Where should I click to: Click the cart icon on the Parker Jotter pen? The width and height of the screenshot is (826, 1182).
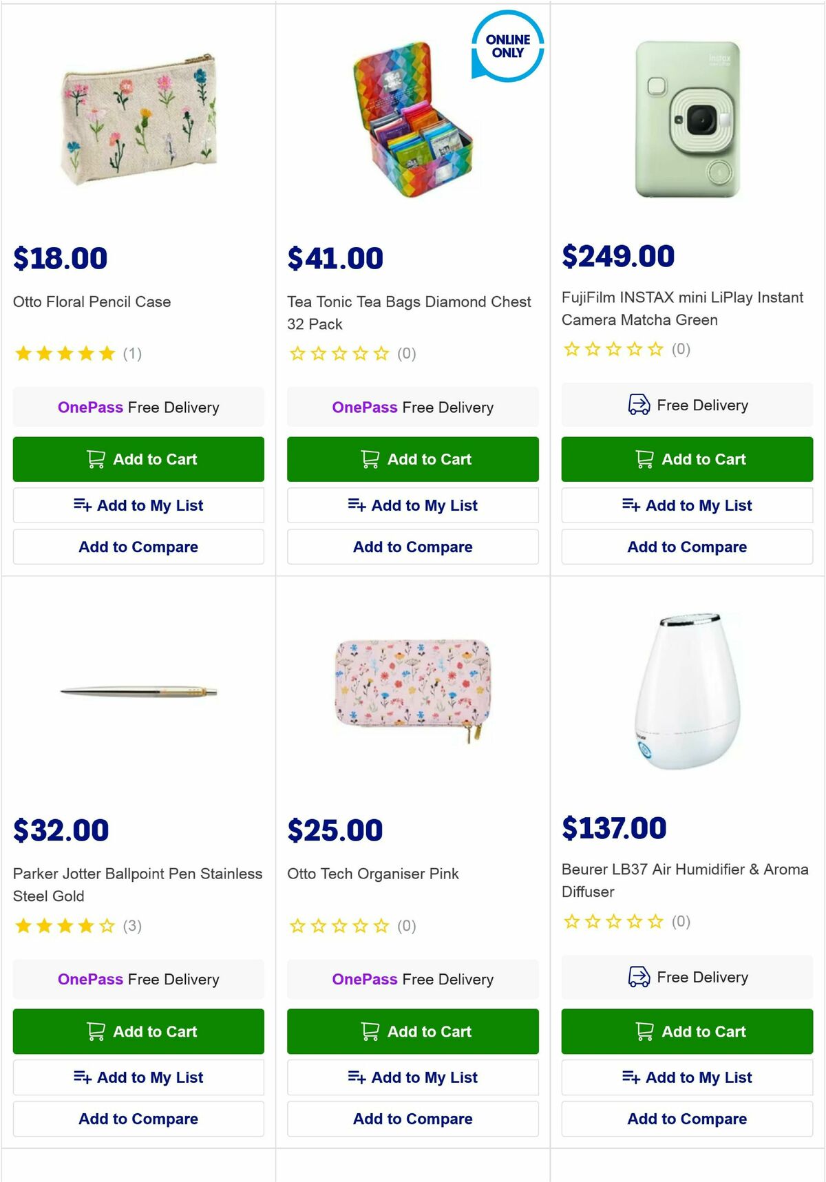click(96, 1031)
